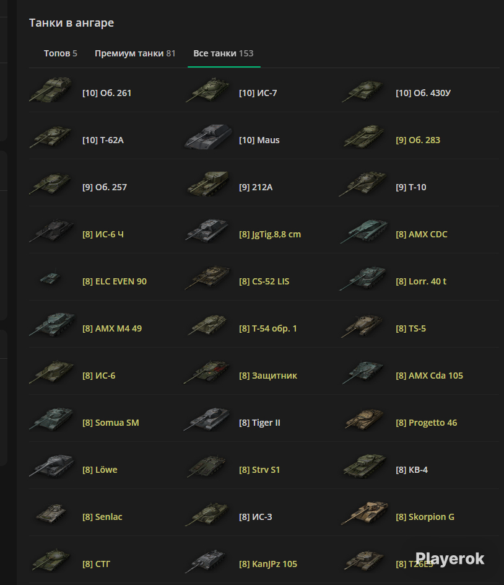This screenshot has height=585, width=504.
Task: Click the Т-62А tank icon
Action: point(51,136)
